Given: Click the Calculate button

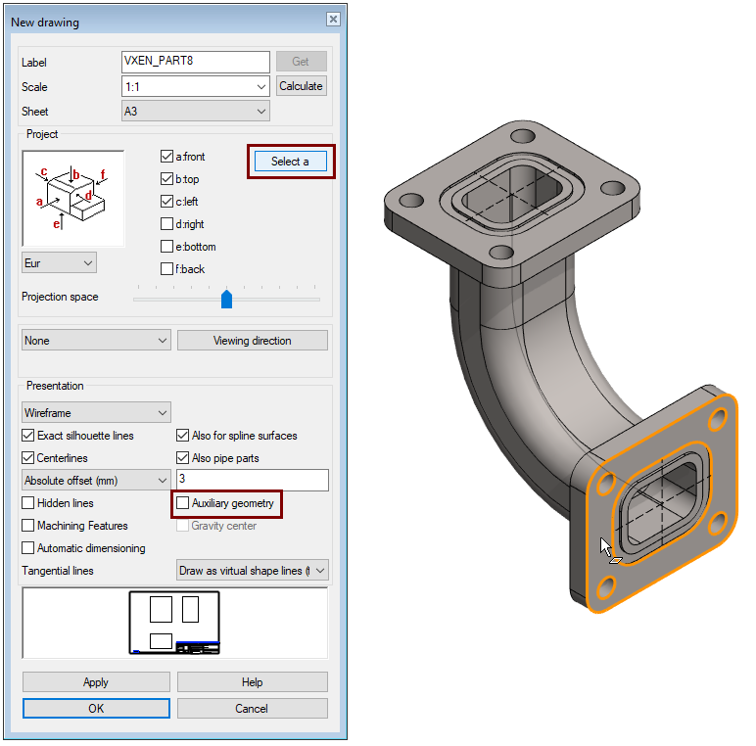Looking at the screenshot, I should [x=301, y=86].
